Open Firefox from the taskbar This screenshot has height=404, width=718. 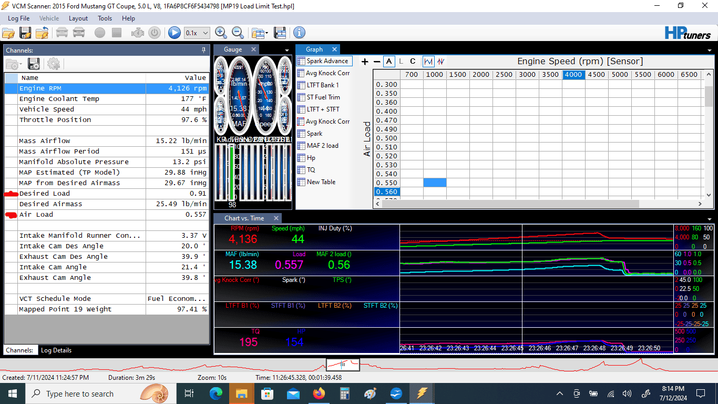coord(319,393)
